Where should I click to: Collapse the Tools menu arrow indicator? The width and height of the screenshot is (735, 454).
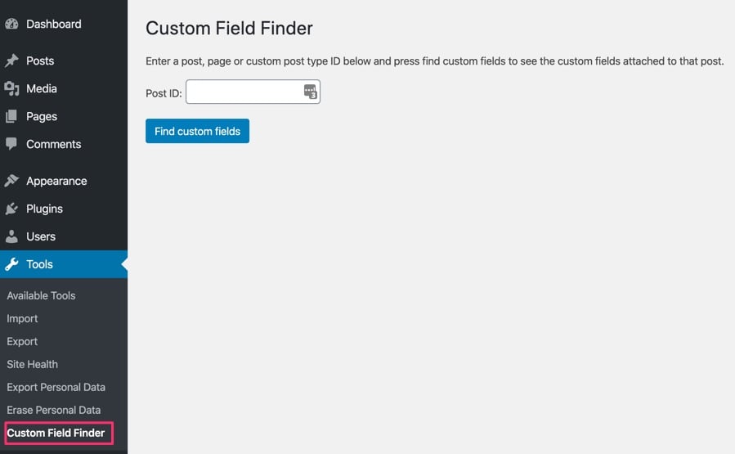coord(124,264)
